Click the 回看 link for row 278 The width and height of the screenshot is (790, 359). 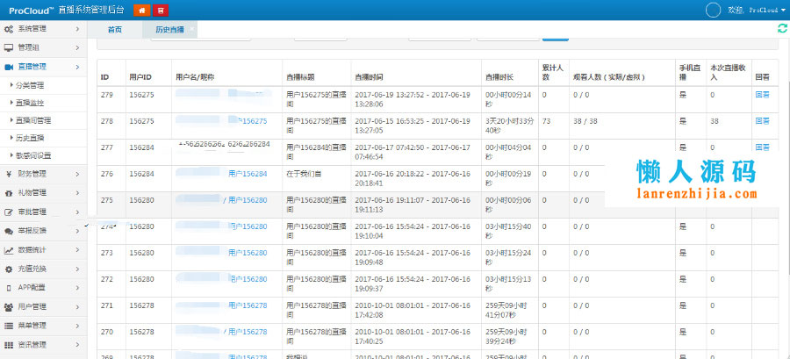762,121
